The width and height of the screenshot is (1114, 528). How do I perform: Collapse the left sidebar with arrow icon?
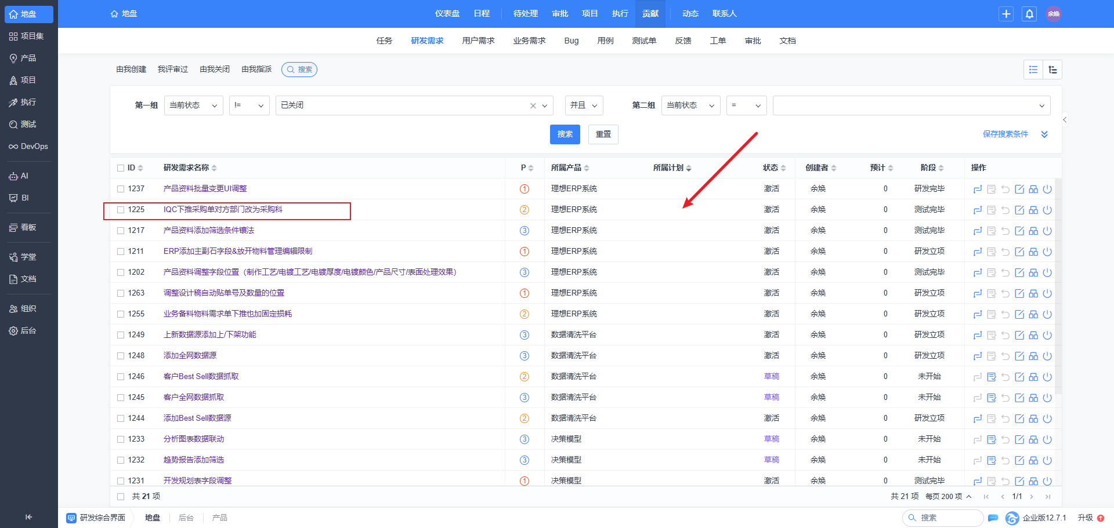click(x=29, y=517)
